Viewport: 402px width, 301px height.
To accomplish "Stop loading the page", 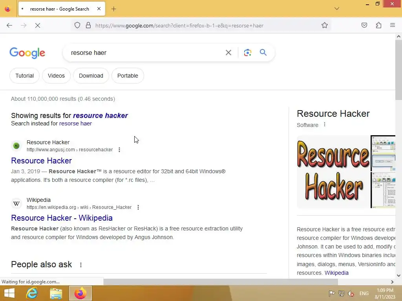I will [38, 25].
